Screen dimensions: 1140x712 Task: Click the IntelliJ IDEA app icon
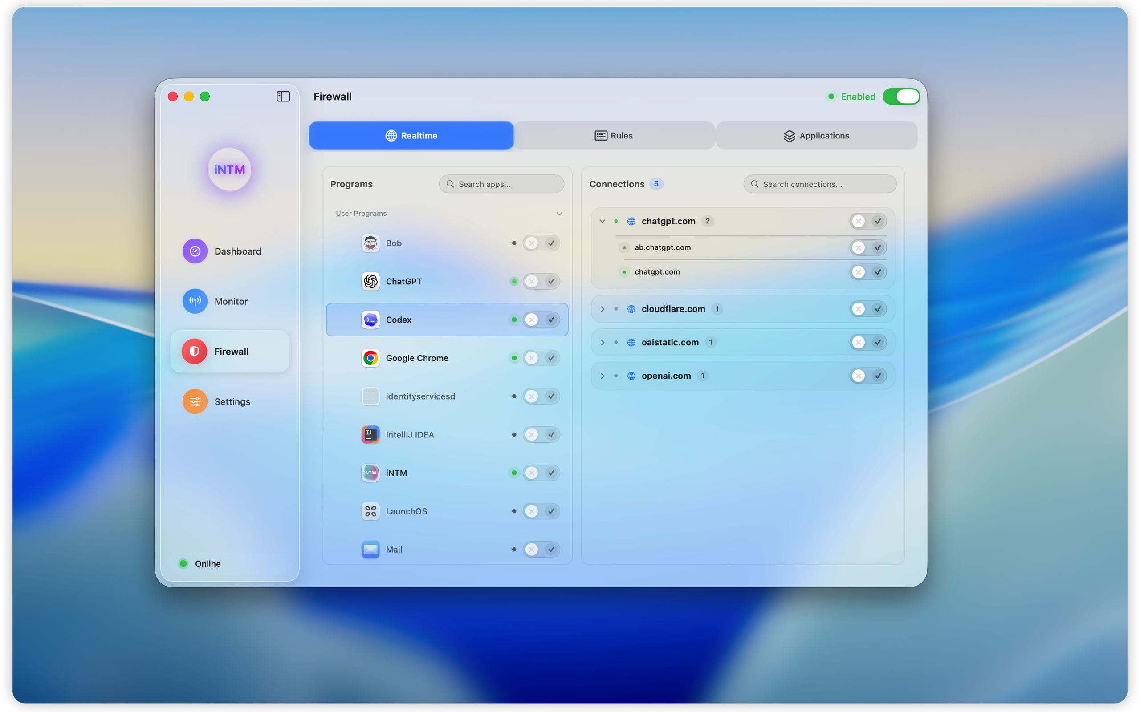[371, 435]
